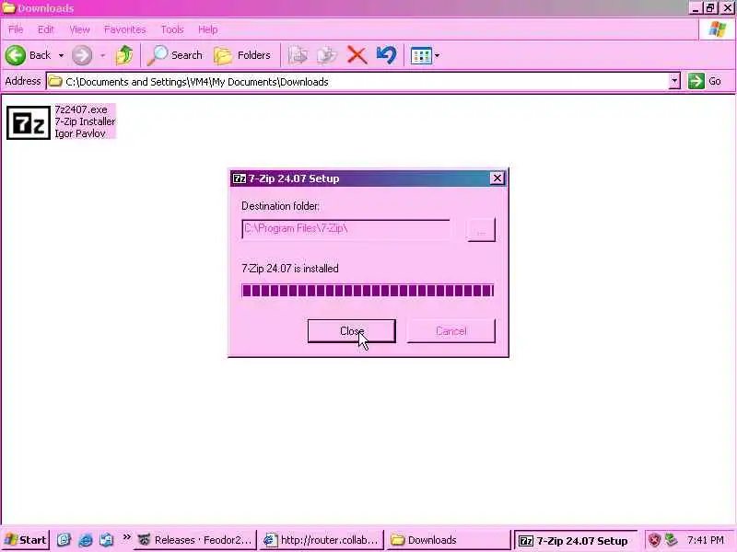
Task: Expand the Quick Launch overflow chevron
Action: pos(126,537)
